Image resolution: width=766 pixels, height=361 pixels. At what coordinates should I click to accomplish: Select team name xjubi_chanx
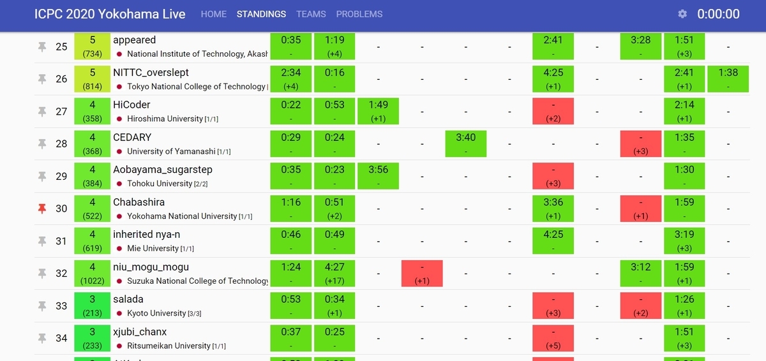[140, 332]
